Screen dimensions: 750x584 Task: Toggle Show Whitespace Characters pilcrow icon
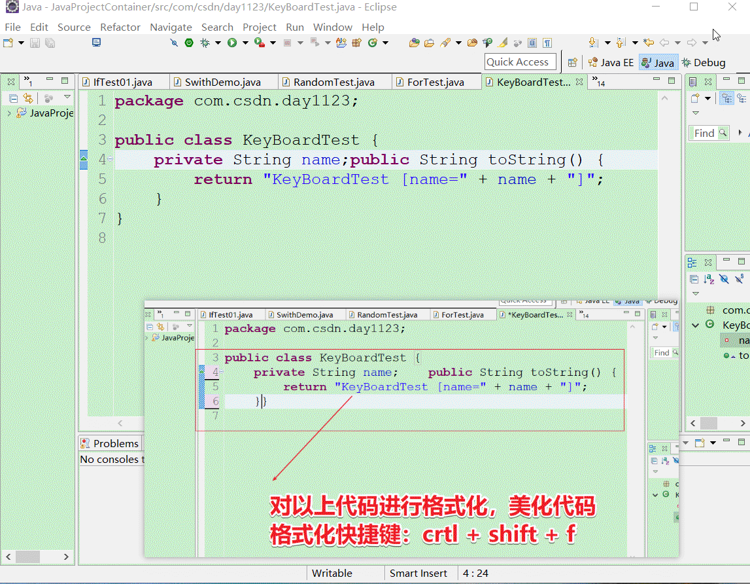[x=547, y=43]
